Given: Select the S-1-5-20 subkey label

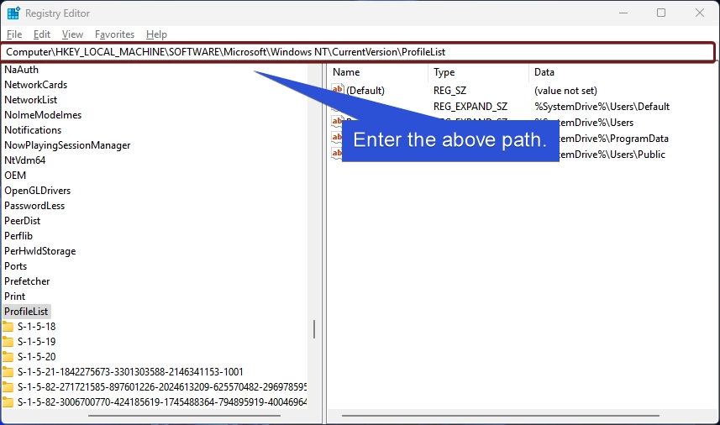Looking at the screenshot, I should [37, 357].
